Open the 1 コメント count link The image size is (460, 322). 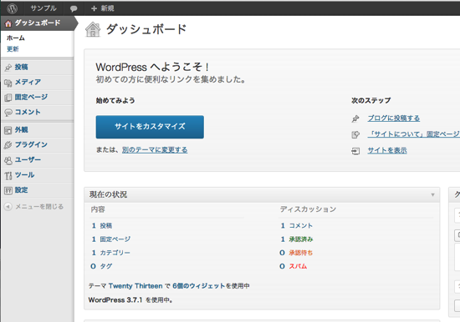296,226
